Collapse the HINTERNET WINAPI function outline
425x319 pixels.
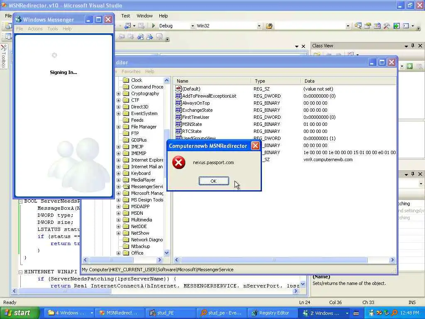point(20,272)
